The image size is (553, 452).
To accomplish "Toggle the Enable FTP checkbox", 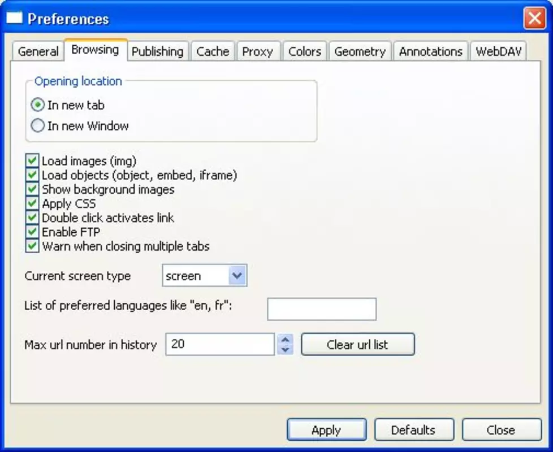I will point(32,232).
